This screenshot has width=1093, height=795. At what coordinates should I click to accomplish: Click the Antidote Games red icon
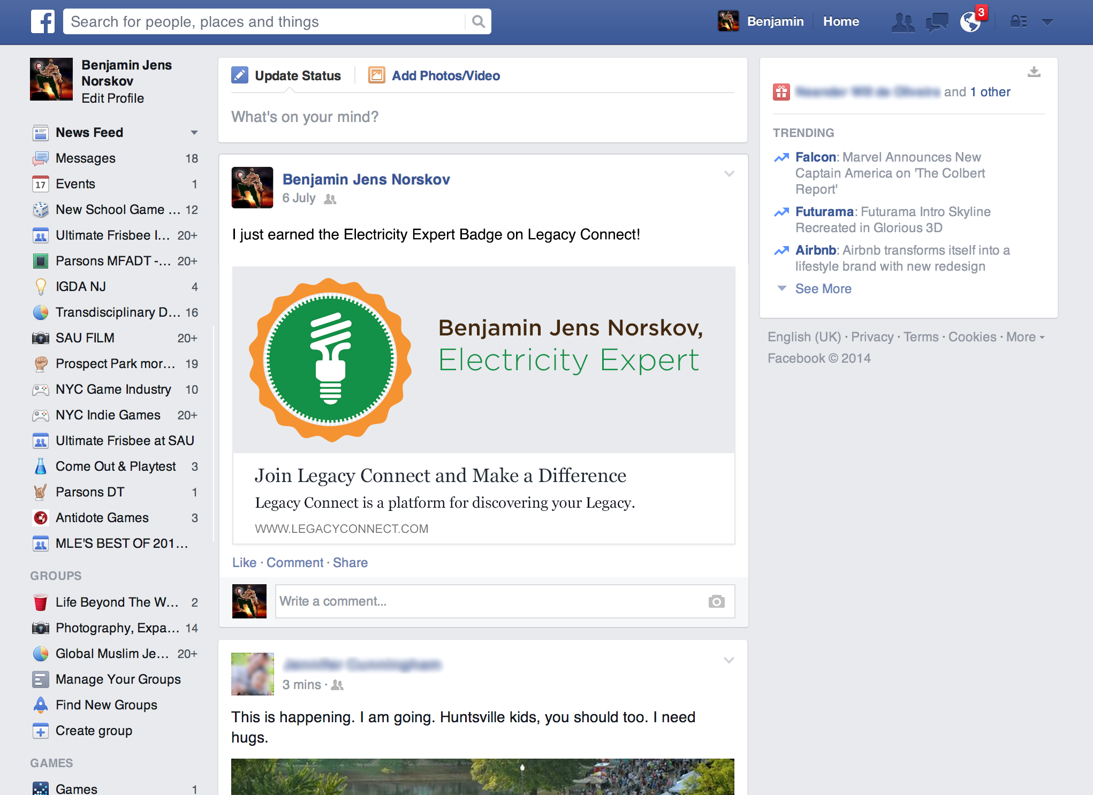click(41, 518)
